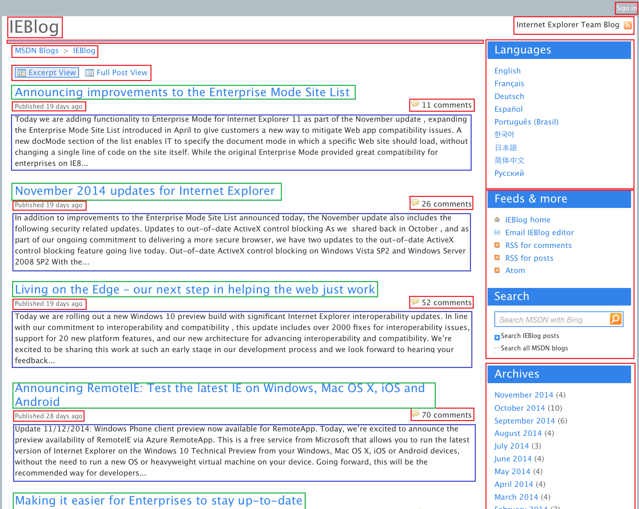
Task: Click the envelope icon for Email IEBlog editor
Action: click(497, 232)
